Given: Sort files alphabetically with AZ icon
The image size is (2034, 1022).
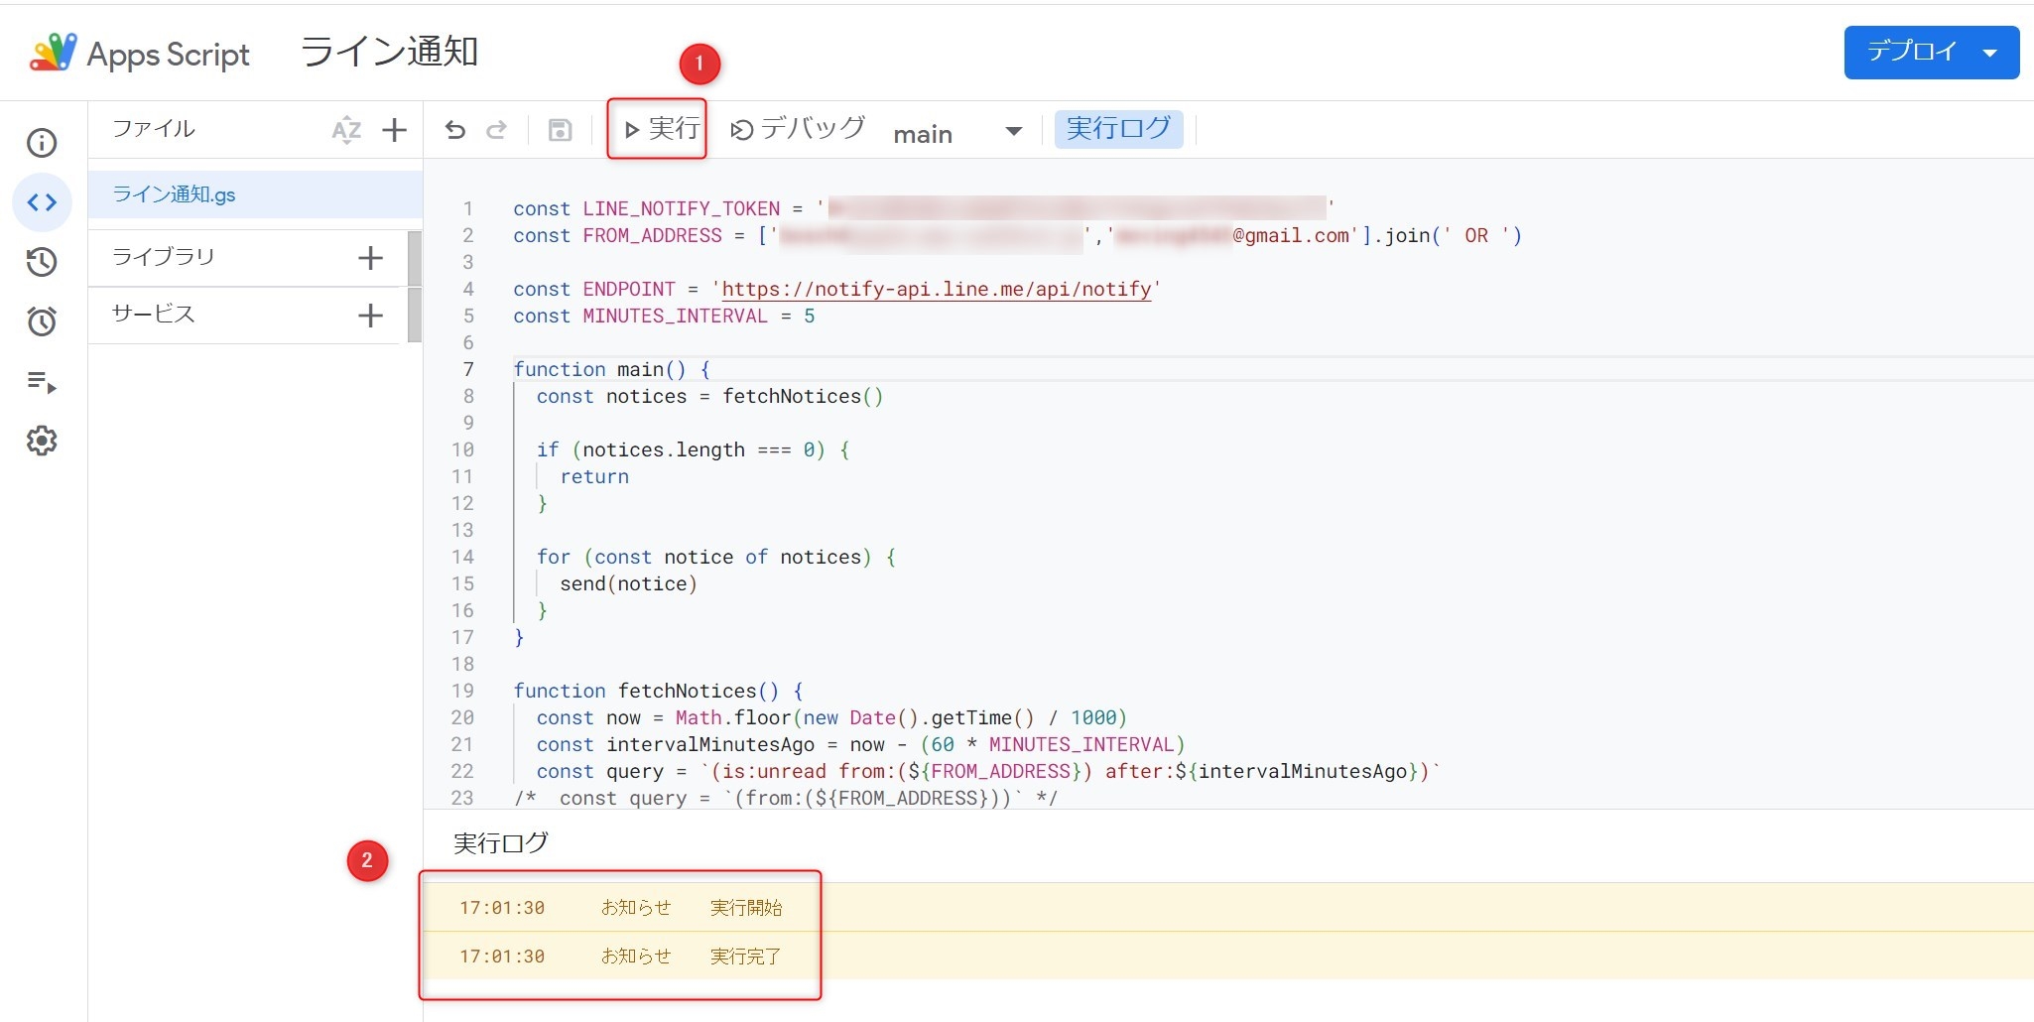Looking at the screenshot, I should point(345,130).
